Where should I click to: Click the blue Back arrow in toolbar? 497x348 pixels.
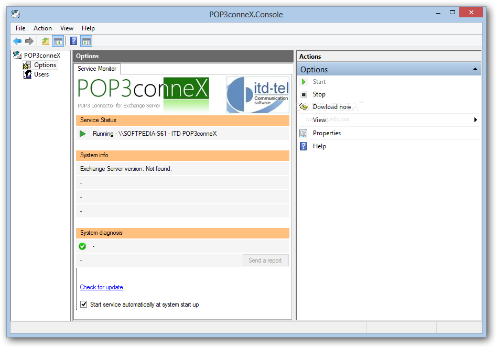click(x=17, y=41)
